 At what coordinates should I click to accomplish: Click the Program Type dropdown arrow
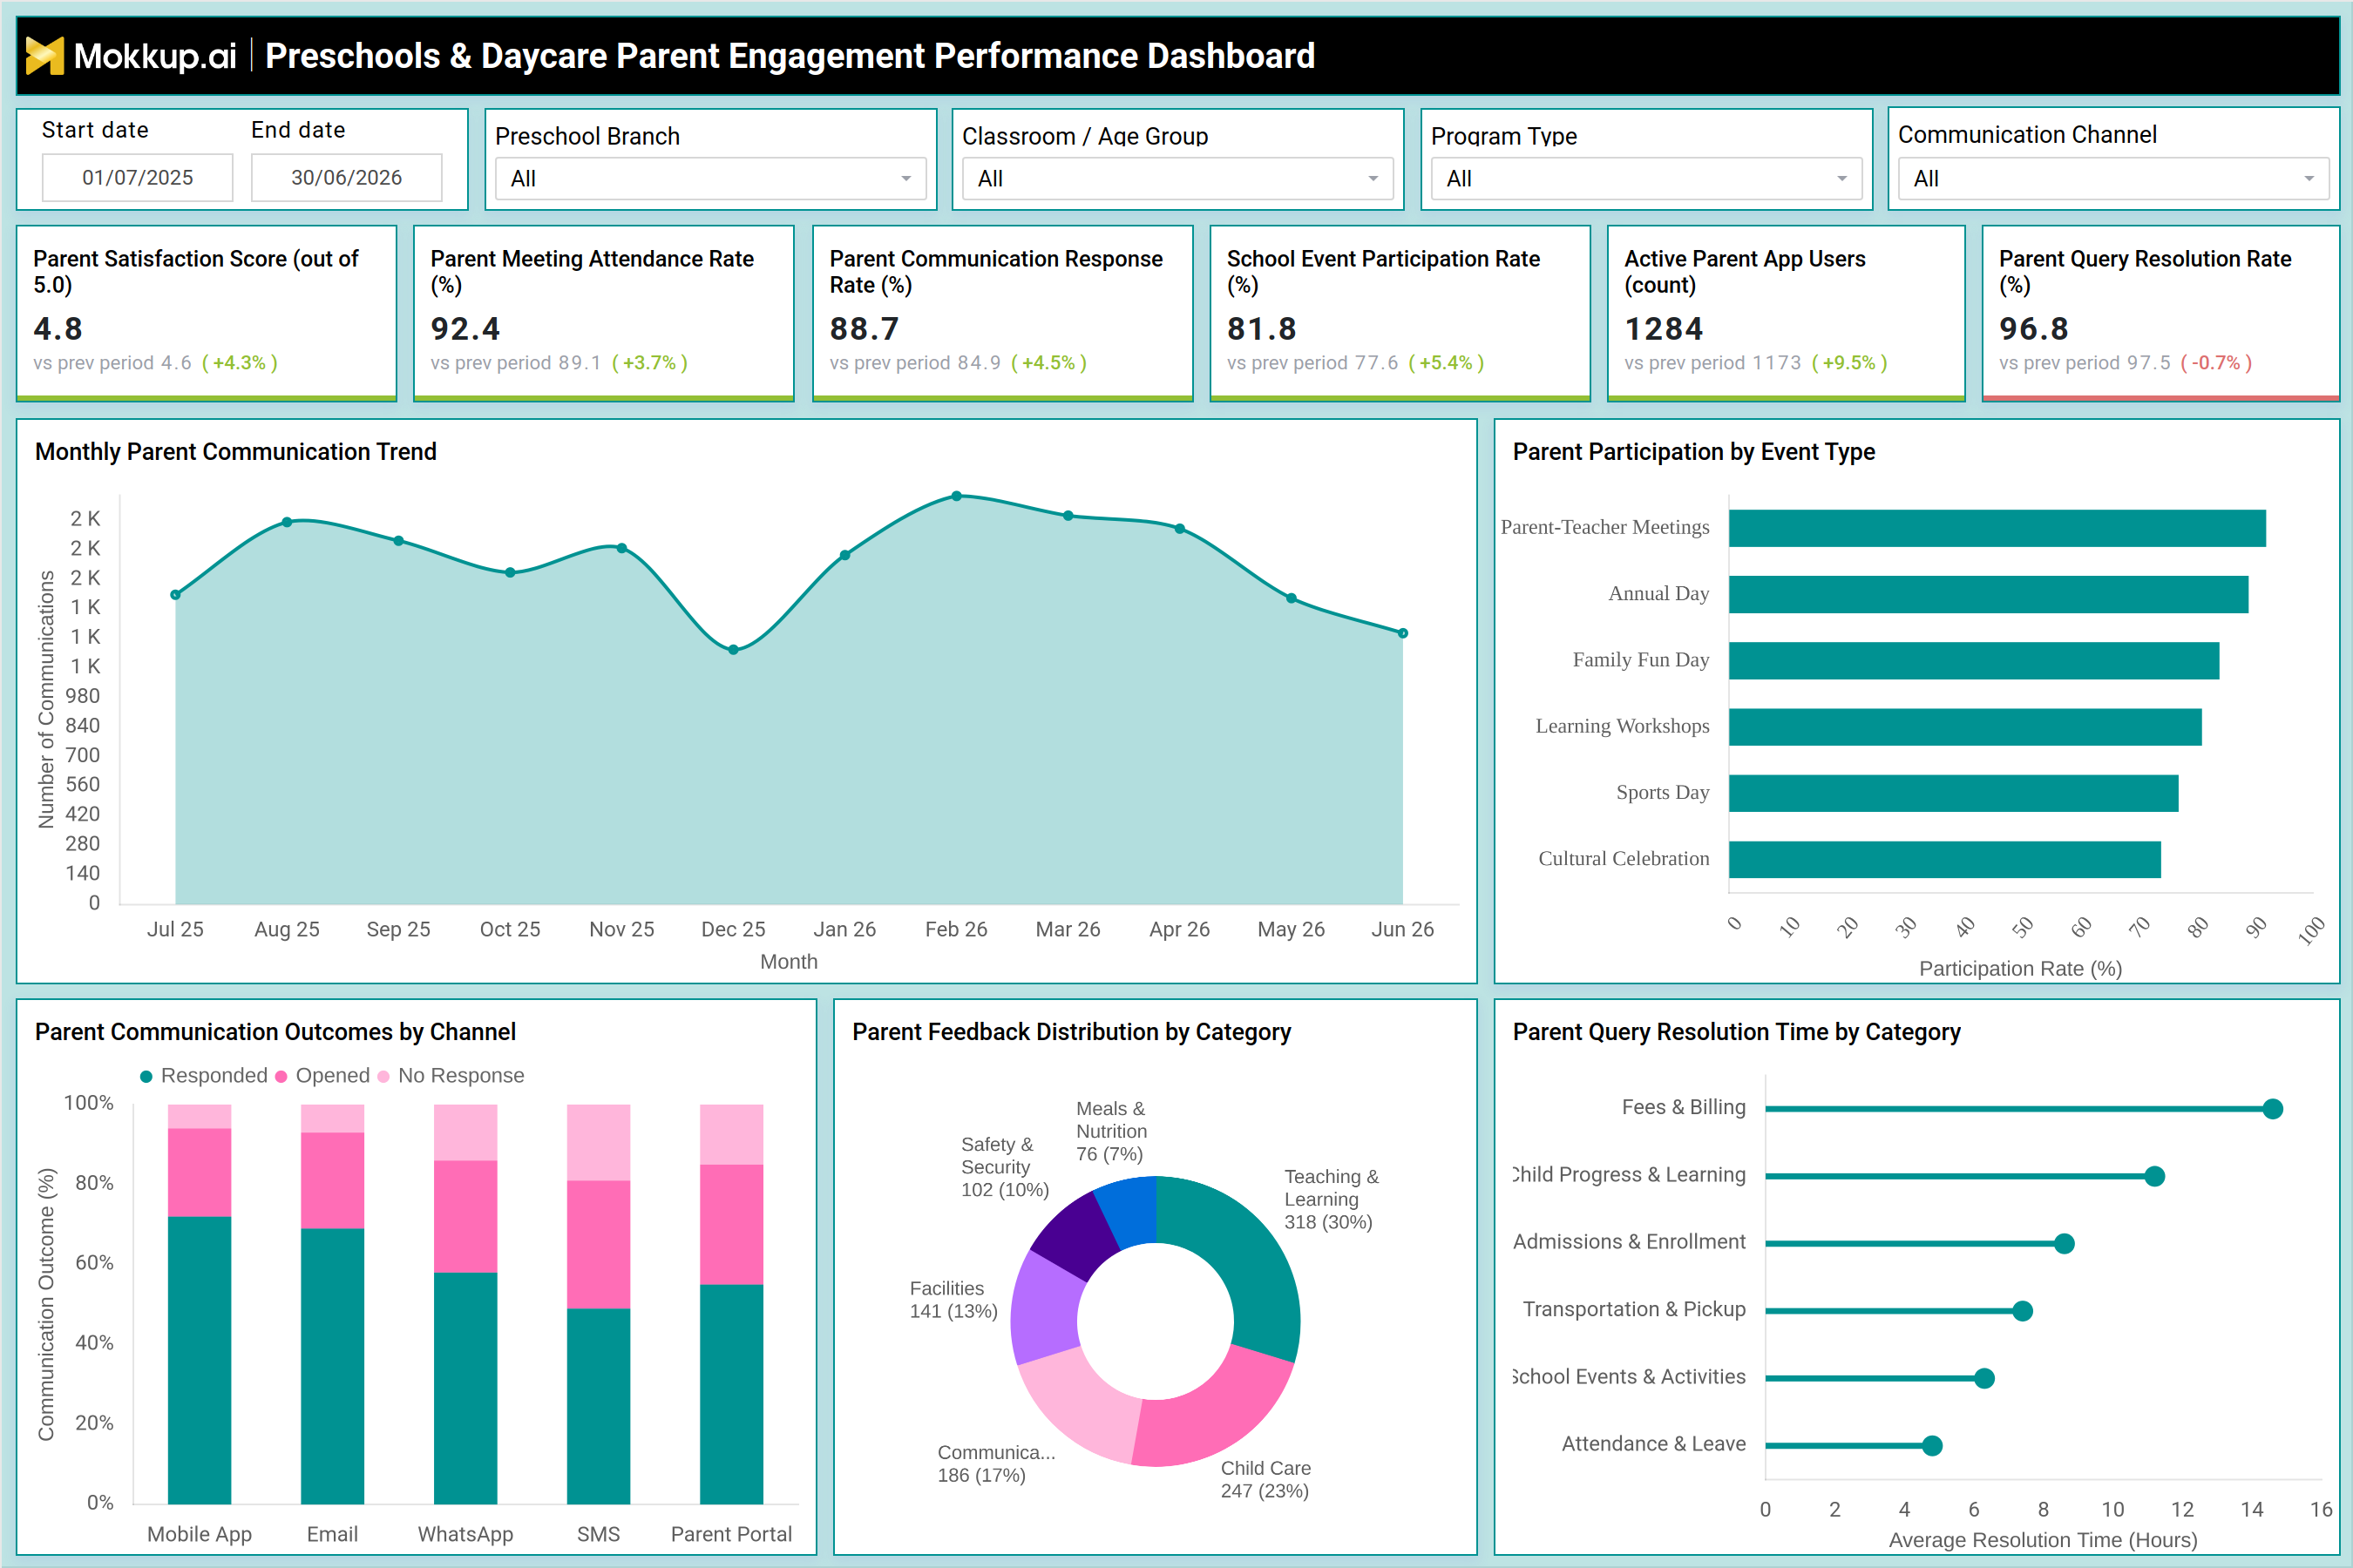coord(1841,179)
